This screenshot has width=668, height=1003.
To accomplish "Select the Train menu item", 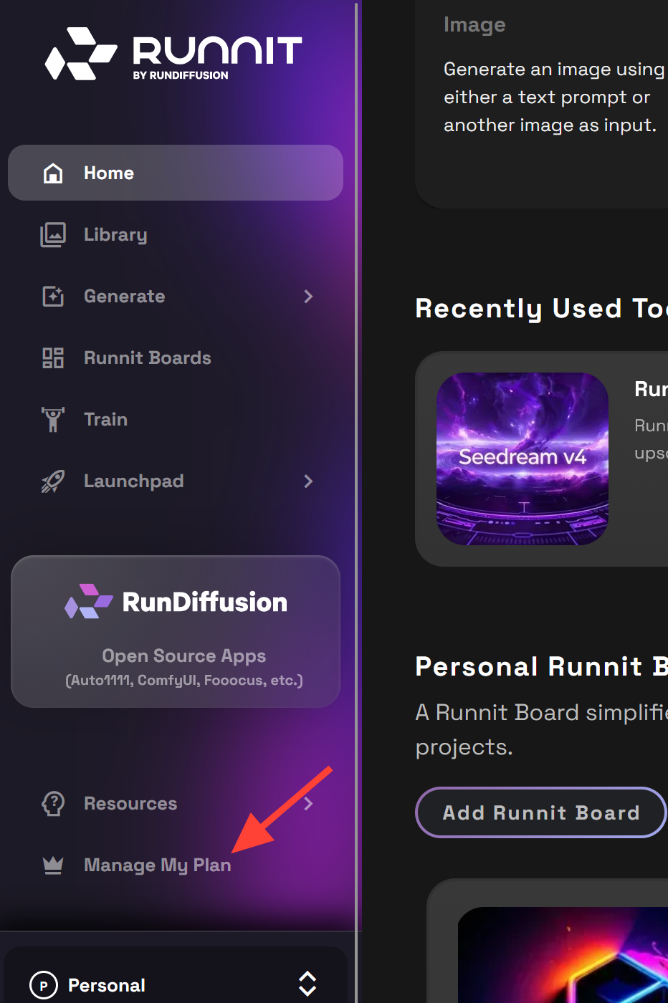I will [105, 420].
